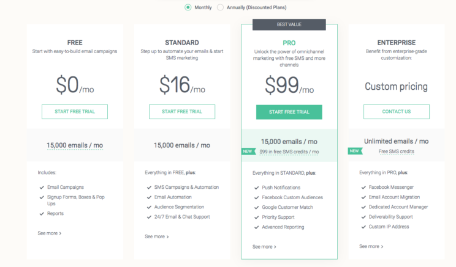Start free trial on FREE plan

coord(75,112)
